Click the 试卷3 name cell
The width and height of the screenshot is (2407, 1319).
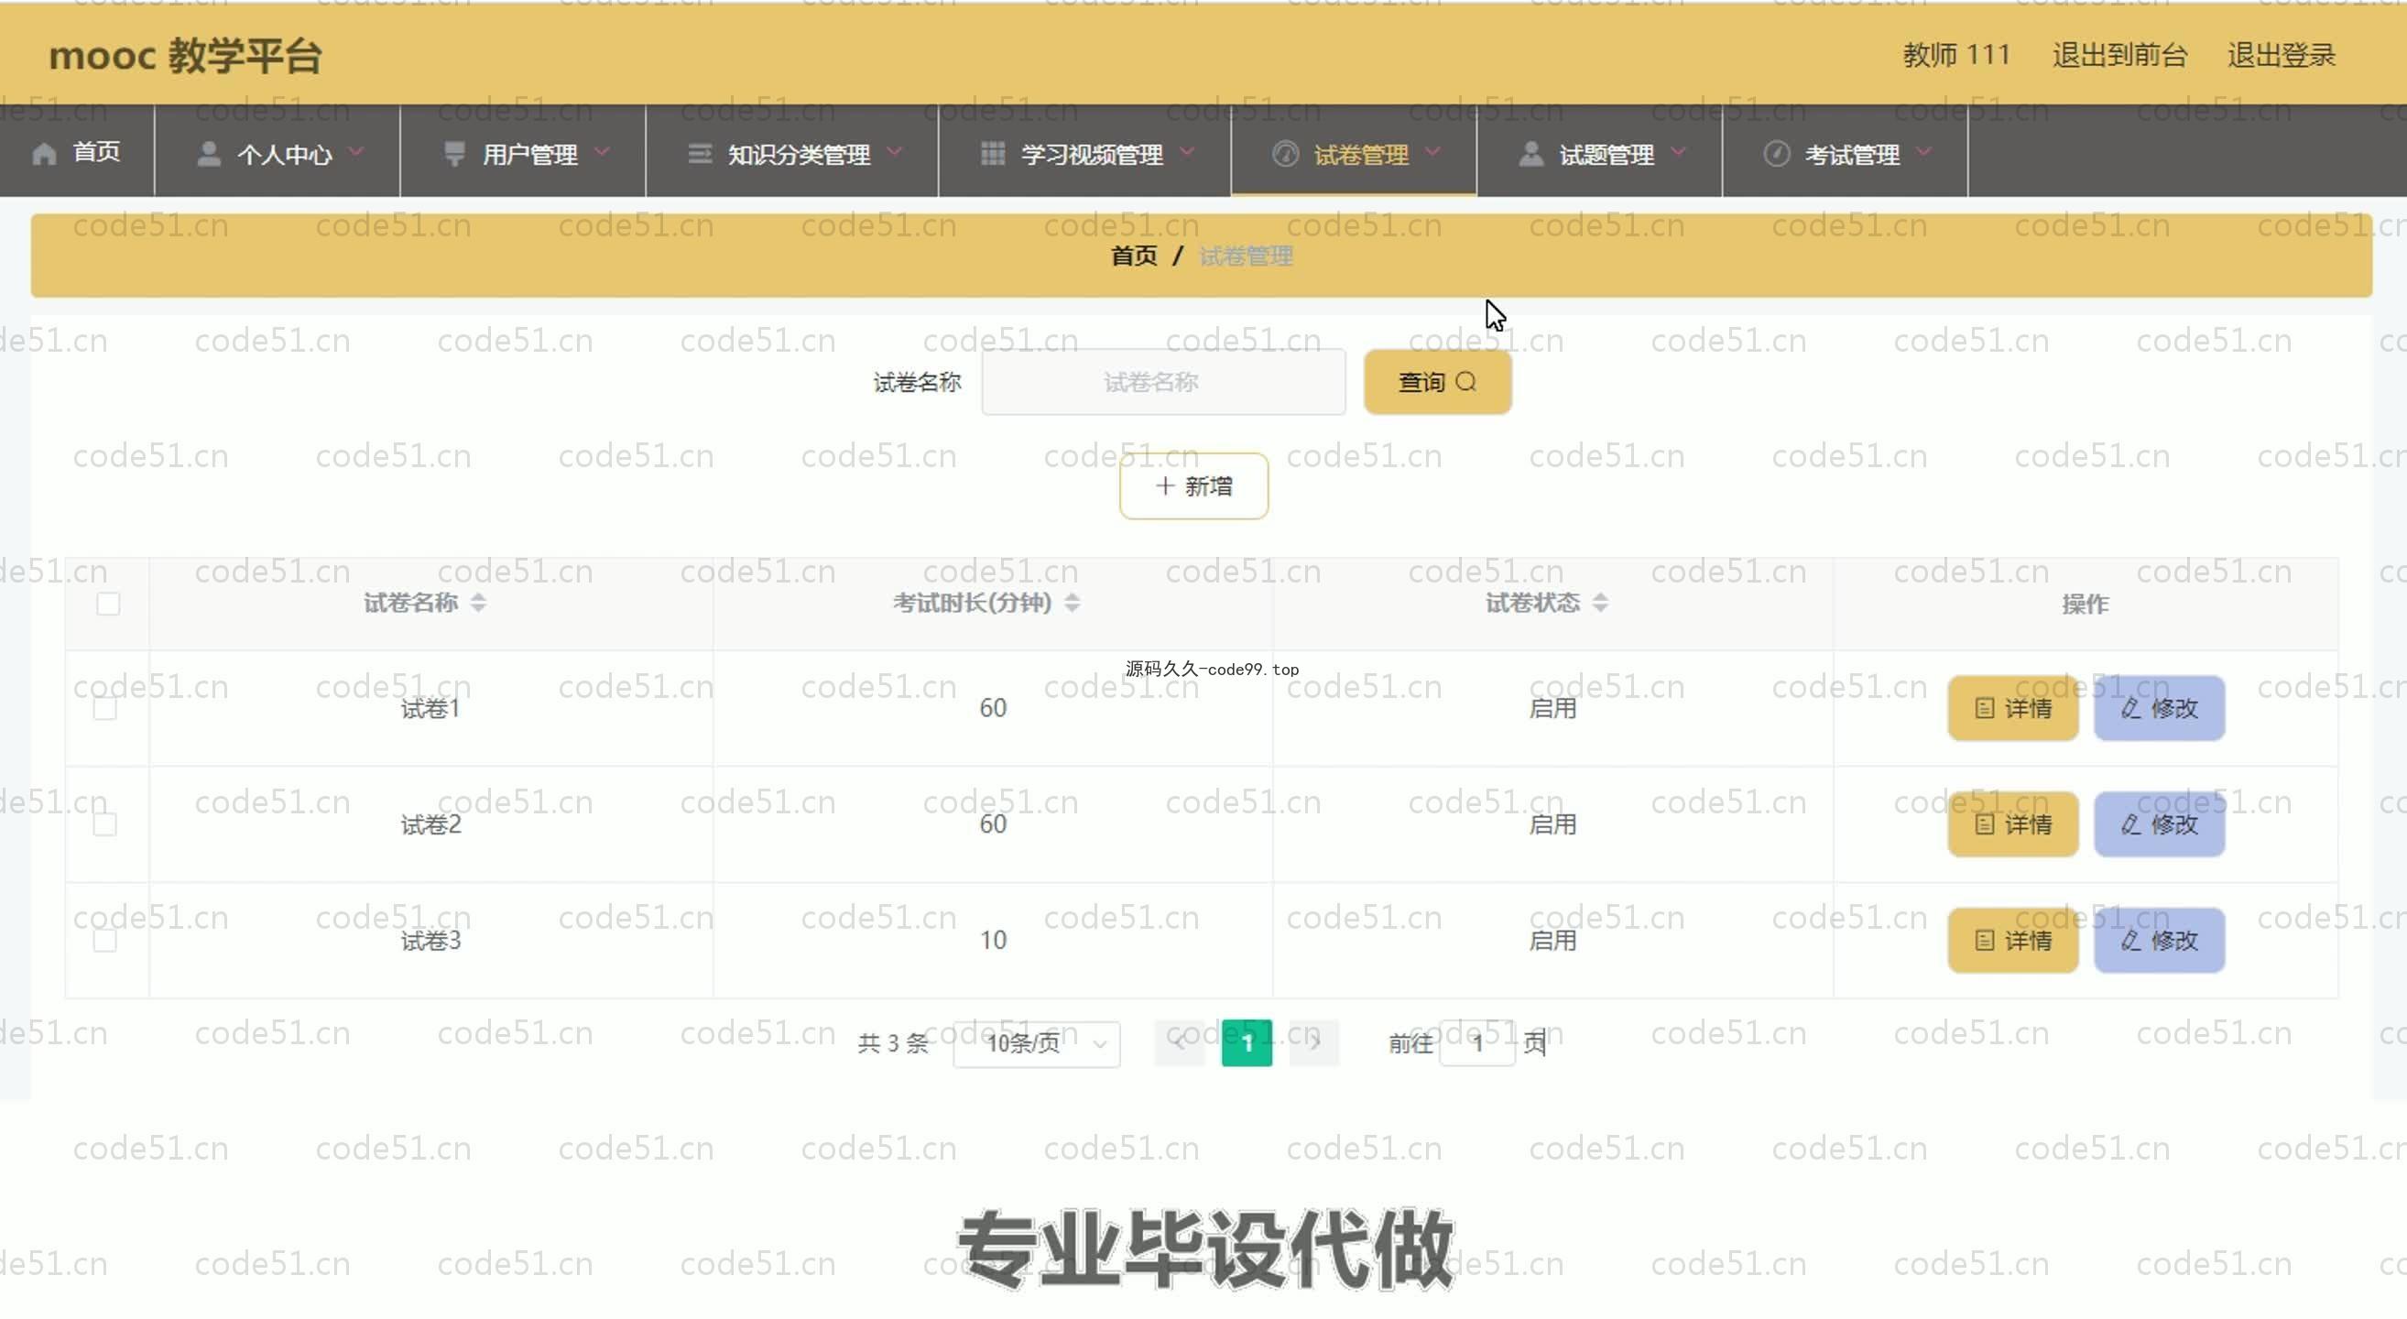430,940
